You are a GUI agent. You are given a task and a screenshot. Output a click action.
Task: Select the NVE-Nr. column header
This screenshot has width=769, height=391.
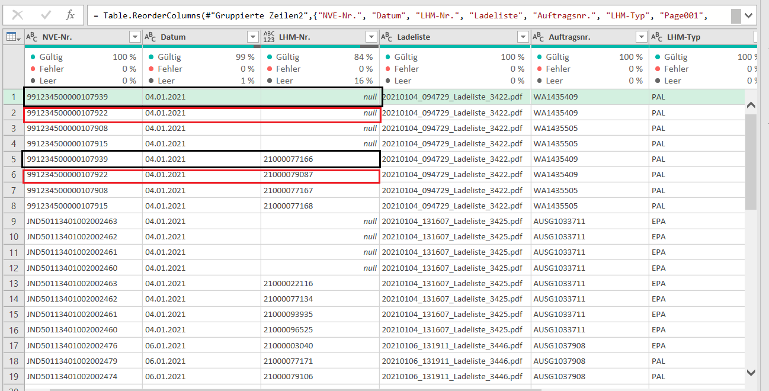(84, 37)
